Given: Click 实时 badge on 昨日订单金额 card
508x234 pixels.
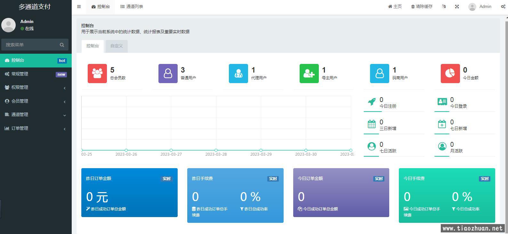Looking at the screenshot, I should [167, 179].
